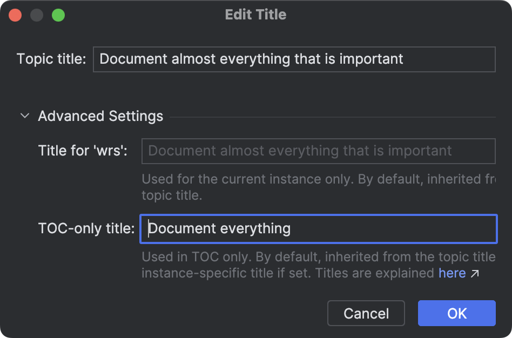The height and width of the screenshot is (338, 512).
Task: Click the Edit Title dialog header
Action: tap(255, 15)
